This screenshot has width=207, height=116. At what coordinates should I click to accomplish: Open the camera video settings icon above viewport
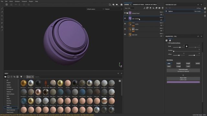tap(117, 5)
